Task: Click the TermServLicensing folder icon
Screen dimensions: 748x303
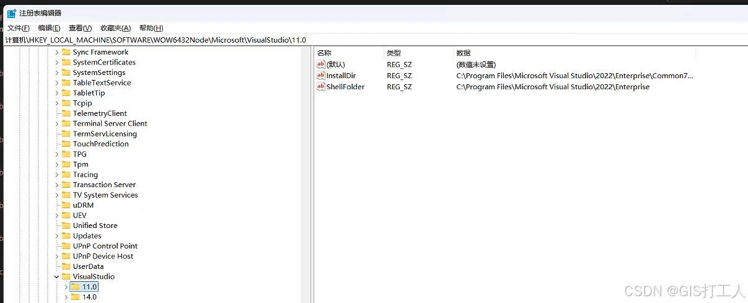Action: (66, 134)
